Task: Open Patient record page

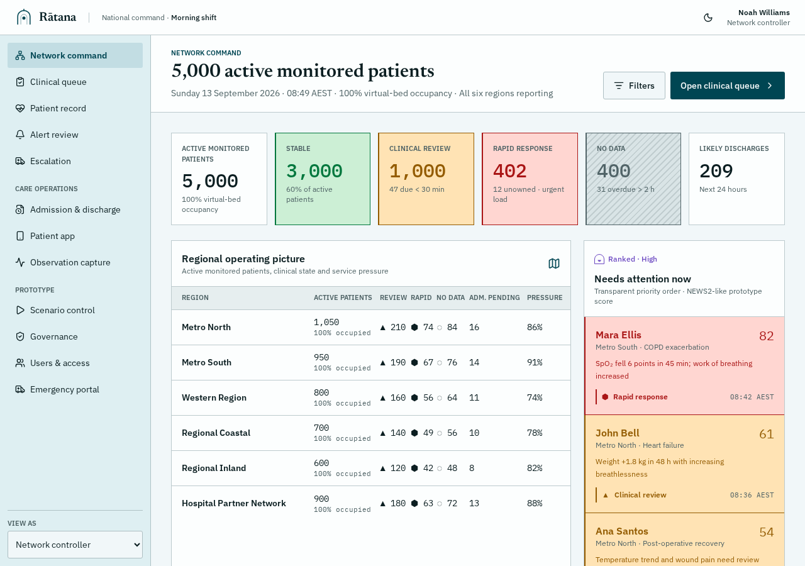Action: tap(75, 108)
